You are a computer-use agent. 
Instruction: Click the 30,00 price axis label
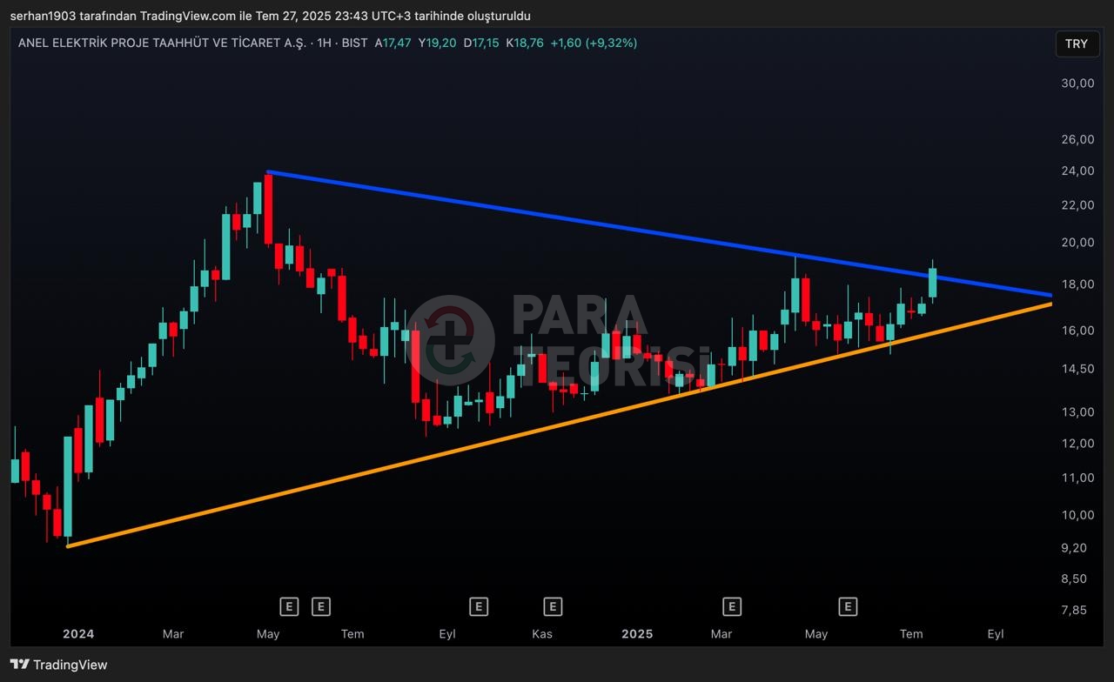tap(1077, 83)
